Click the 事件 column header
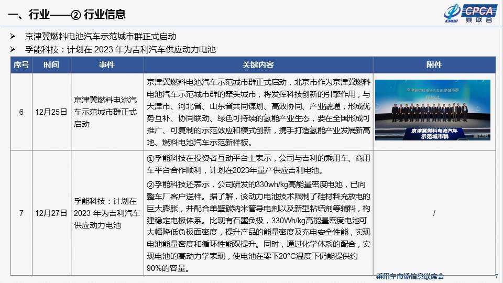 [x=107, y=65]
